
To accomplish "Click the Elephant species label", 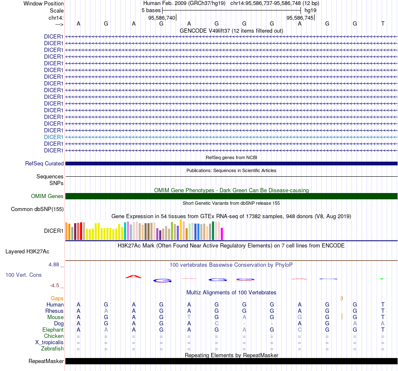I will coord(53,330).
